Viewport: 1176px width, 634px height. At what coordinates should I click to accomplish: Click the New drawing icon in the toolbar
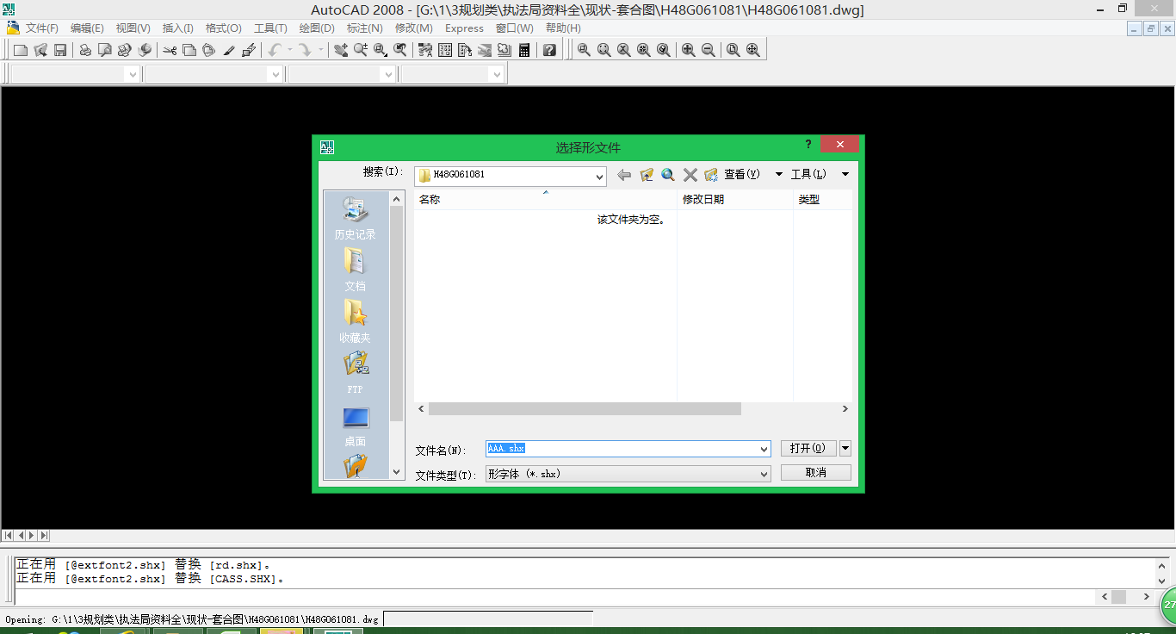pos(21,50)
